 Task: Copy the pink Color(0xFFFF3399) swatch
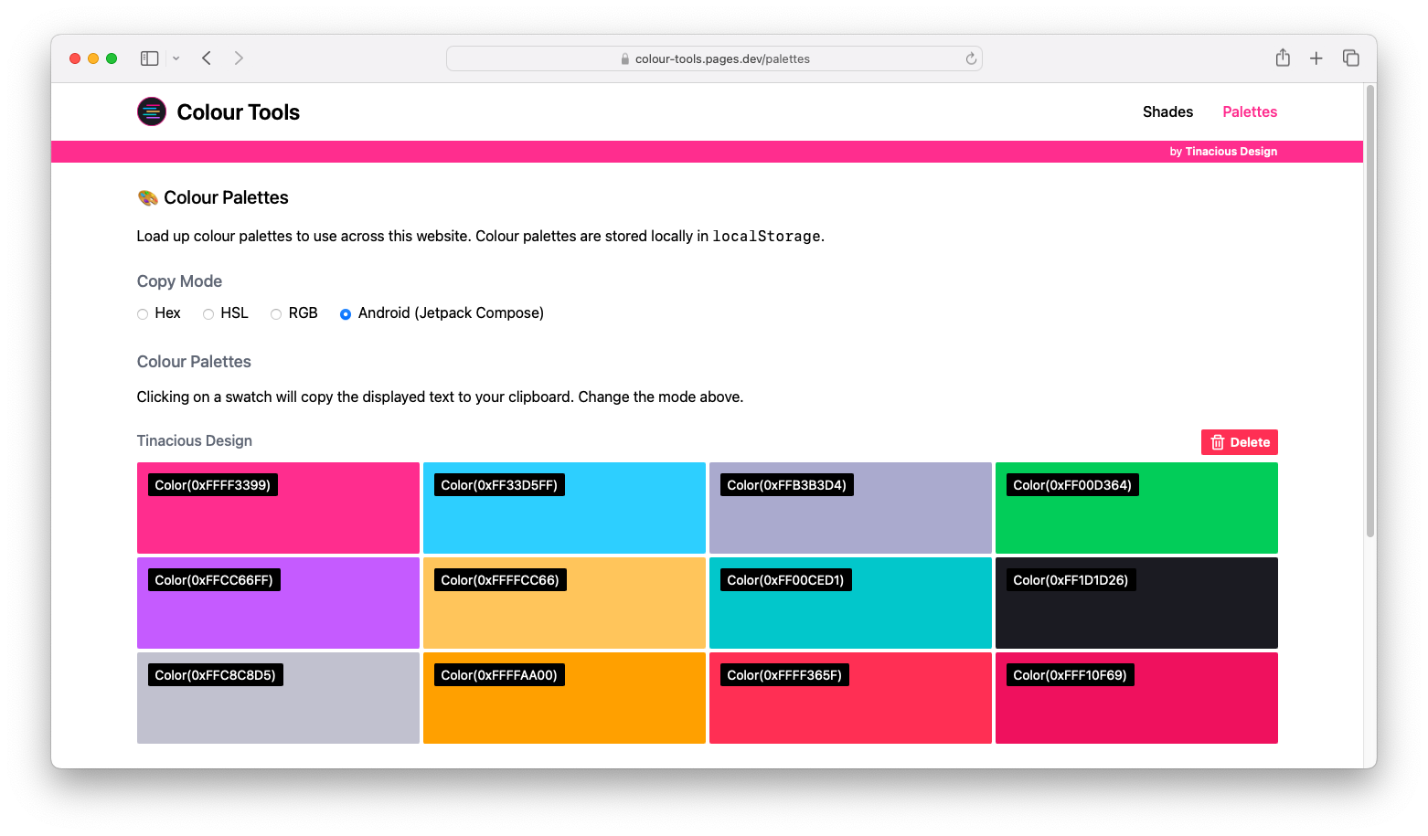(278, 507)
